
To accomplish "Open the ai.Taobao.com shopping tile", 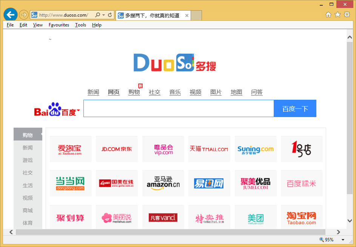I will (71, 149).
